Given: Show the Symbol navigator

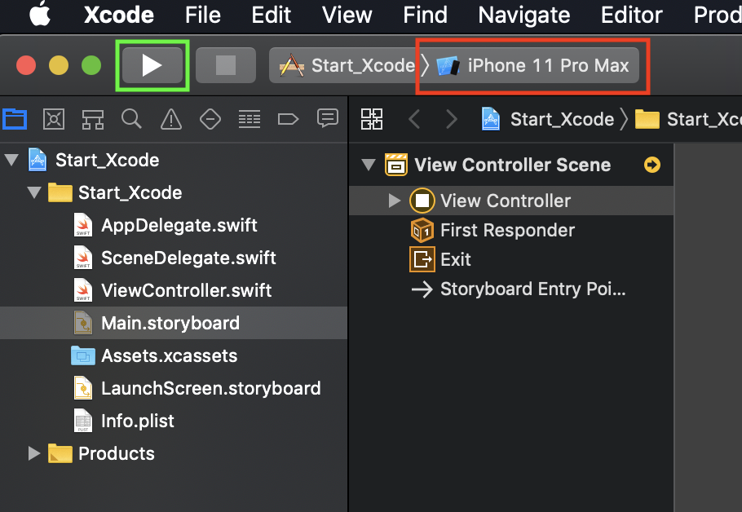Looking at the screenshot, I should pos(93,119).
